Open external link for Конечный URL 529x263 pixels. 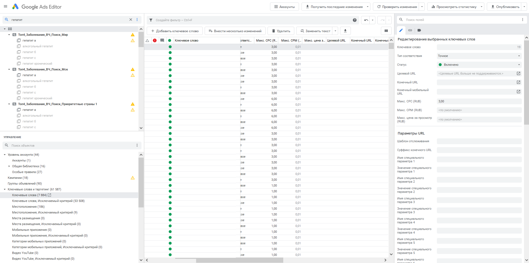pos(519,82)
